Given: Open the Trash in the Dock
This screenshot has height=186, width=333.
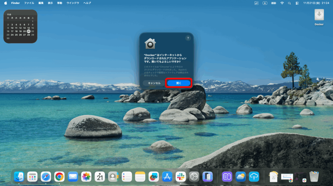Looking at the screenshot, I should pyautogui.click(x=314, y=177).
